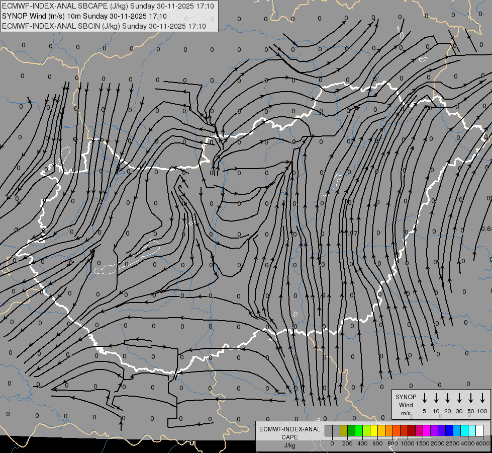
Task: Click the 50 m/s wind arrow symbol
Action: 471,398
